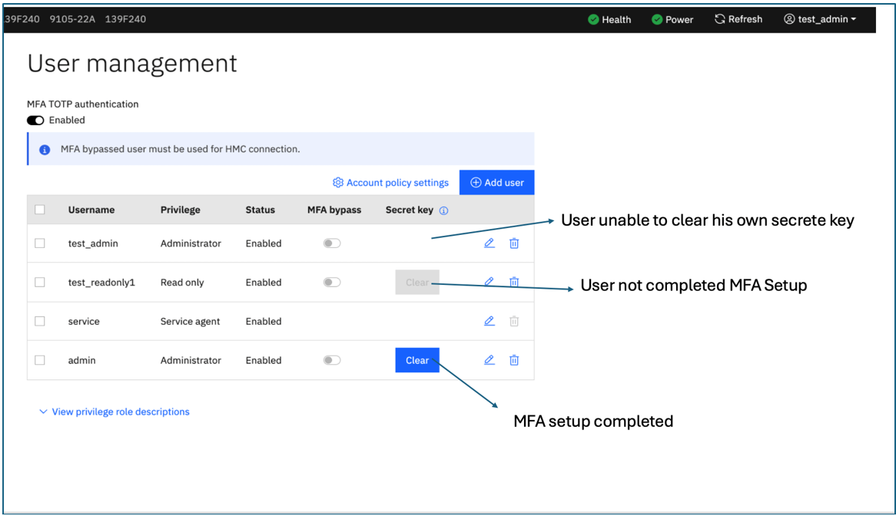The image size is (896, 516).
Task: Open the test_admin account dropdown
Action: 820,19
